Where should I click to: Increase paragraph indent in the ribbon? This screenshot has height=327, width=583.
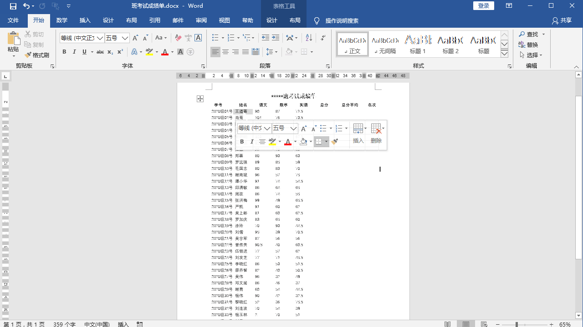pyautogui.click(x=276, y=38)
